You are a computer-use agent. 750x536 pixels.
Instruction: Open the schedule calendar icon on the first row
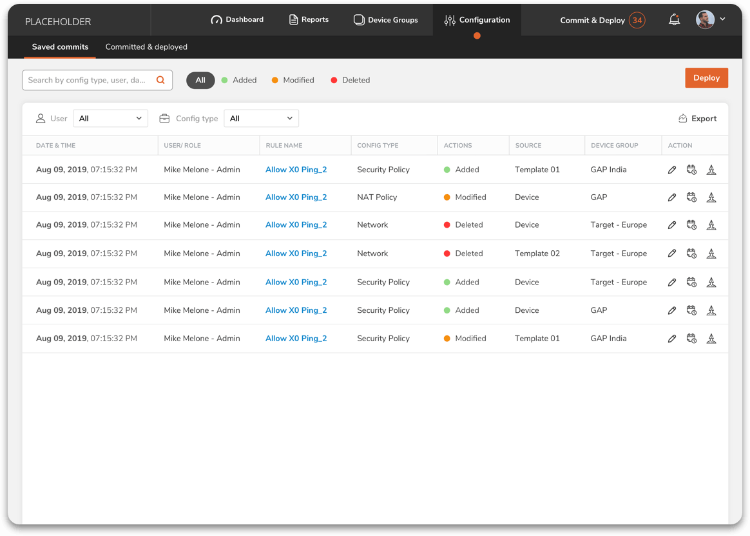click(x=691, y=169)
